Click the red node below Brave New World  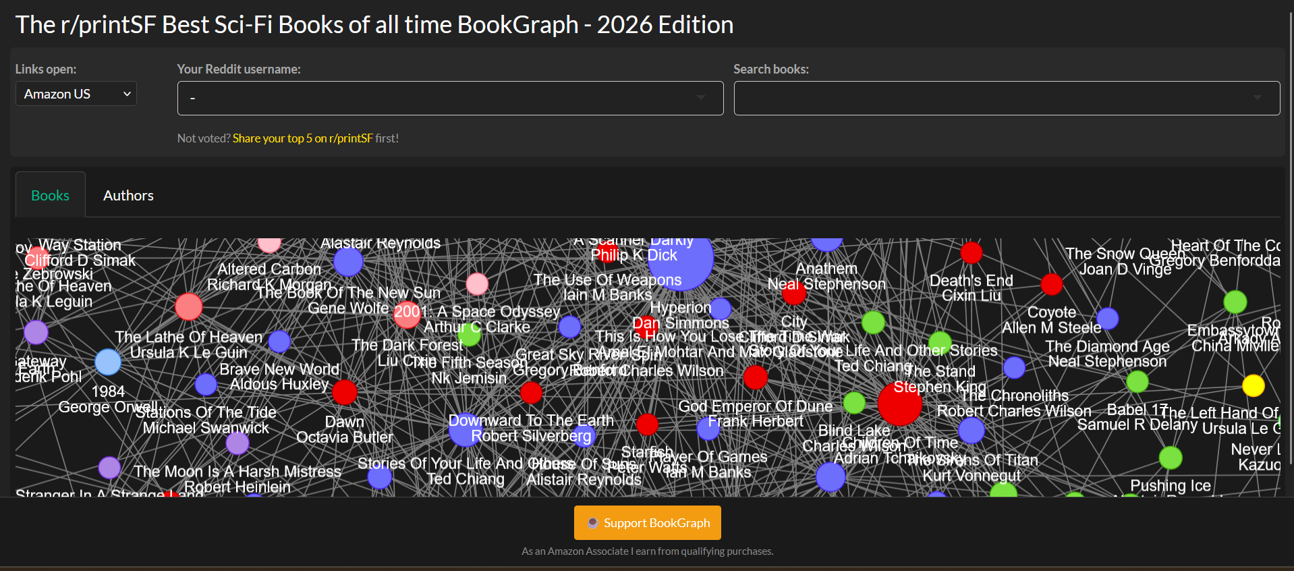pyautogui.click(x=345, y=392)
